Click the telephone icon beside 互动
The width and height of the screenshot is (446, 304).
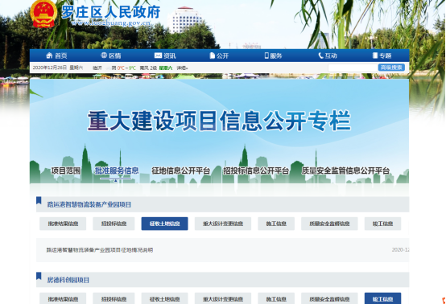click(x=320, y=55)
